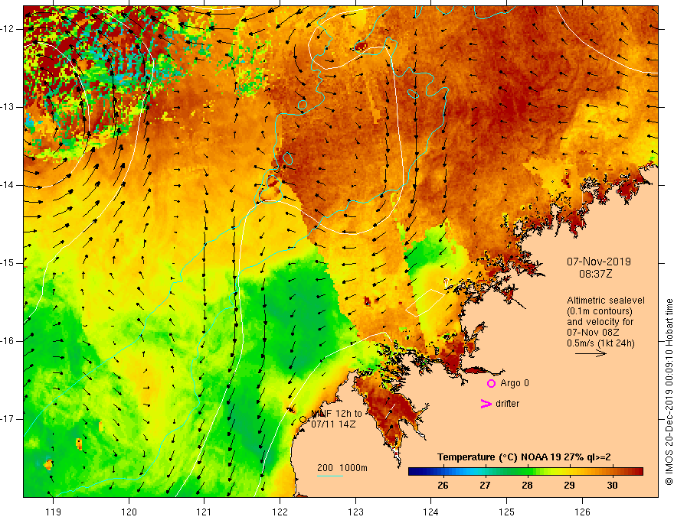Click the latitude axis label -13
The width and height of the screenshot is (674, 520).
tap(8, 107)
